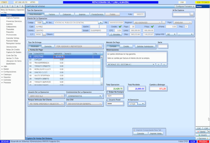
Task: Open Usuario De La Operacion dropdown
Action: click(46, 96)
